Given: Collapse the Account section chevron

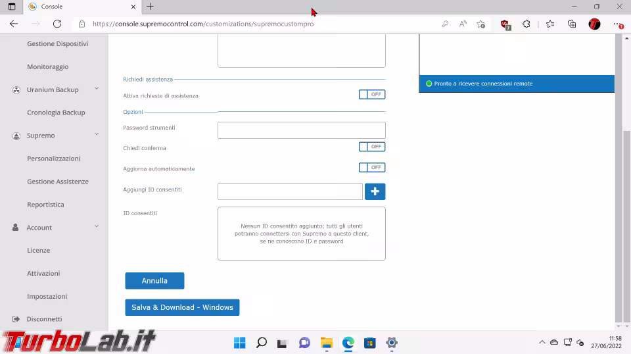Looking at the screenshot, I should coord(97,226).
